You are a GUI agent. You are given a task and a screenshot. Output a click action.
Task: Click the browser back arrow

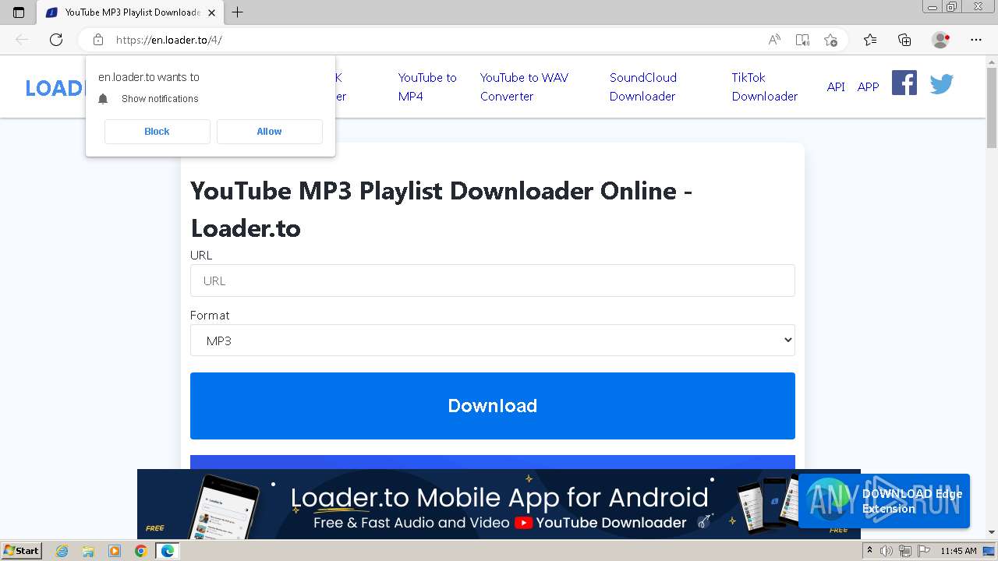(x=22, y=40)
